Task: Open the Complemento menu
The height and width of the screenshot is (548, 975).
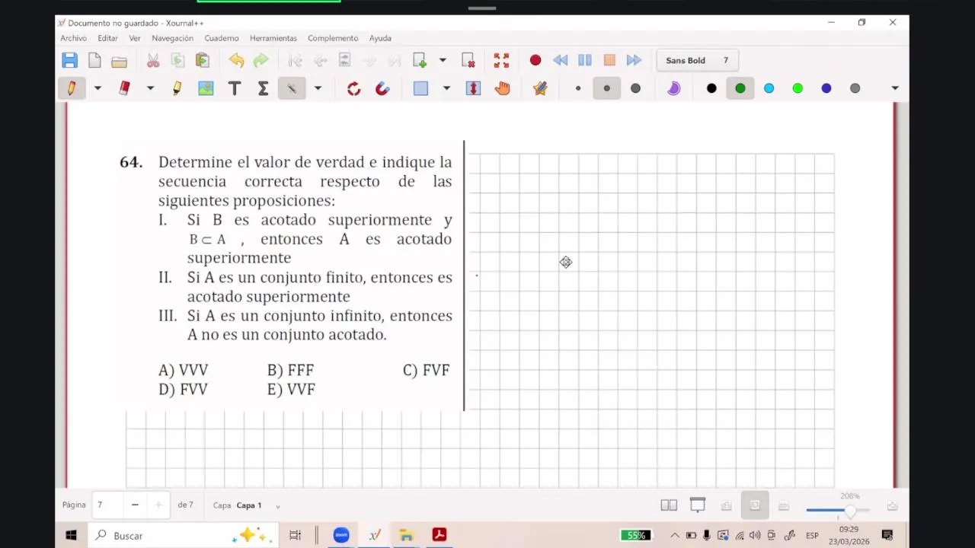Action: [x=333, y=38]
